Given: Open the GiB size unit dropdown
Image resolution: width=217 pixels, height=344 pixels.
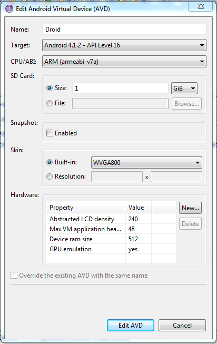Looking at the screenshot, I should 184,88.
